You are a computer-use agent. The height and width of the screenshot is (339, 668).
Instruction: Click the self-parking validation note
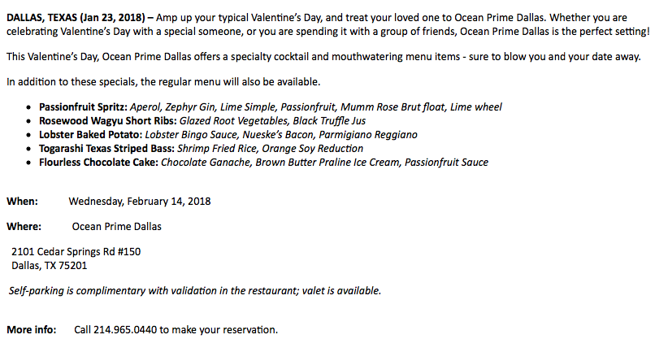point(195,291)
